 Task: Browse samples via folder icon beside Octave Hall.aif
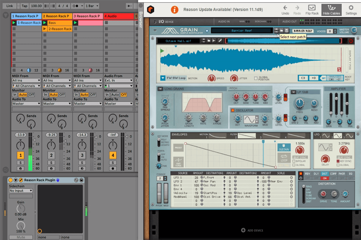(209, 40)
